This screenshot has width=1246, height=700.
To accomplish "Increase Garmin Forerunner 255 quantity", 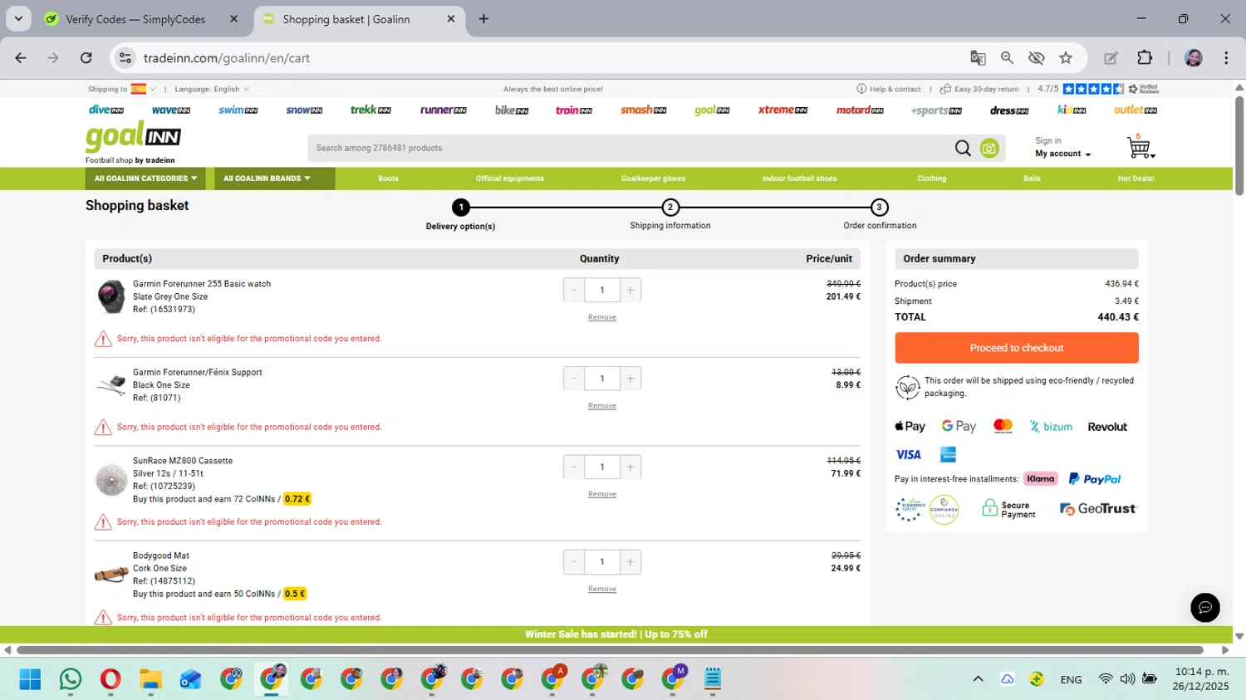I will (x=630, y=290).
